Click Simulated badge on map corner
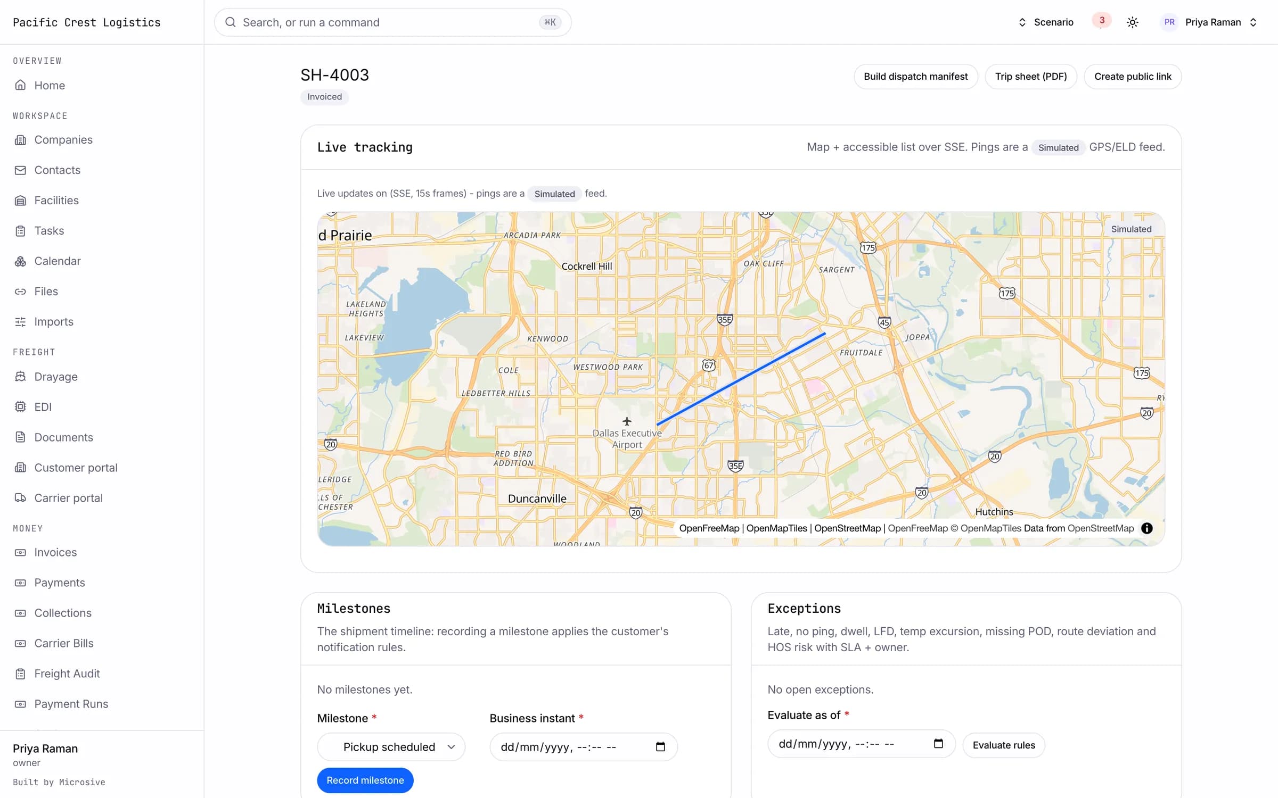 pos(1131,229)
